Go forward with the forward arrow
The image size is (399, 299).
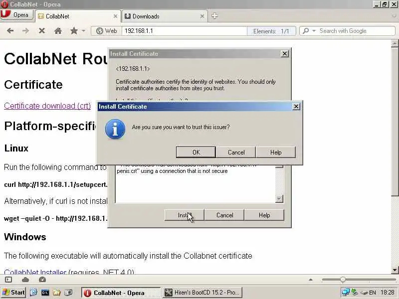pyautogui.click(x=25, y=31)
